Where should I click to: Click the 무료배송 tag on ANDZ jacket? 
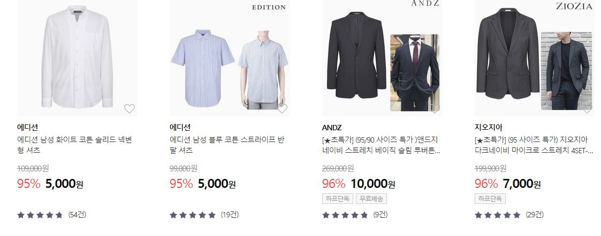click(371, 199)
